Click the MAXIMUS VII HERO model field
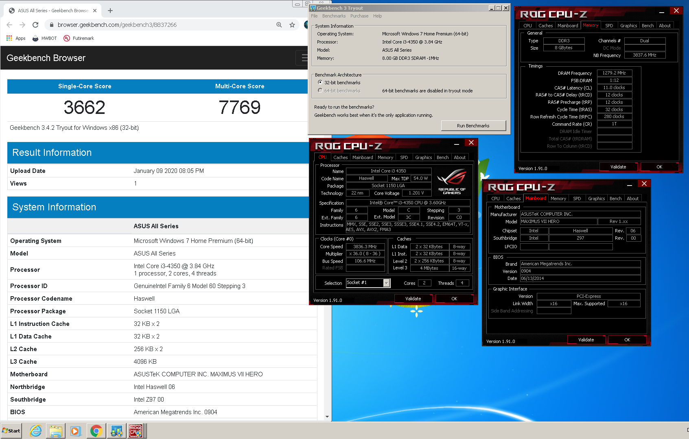This screenshot has height=439, width=689. coord(559,221)
